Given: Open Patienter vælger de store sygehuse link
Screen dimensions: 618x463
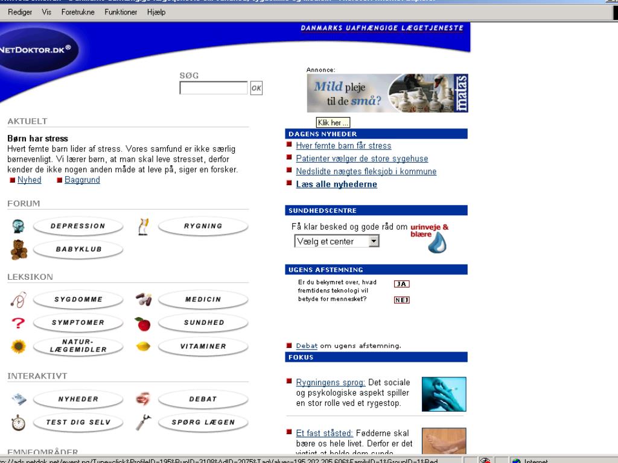Looking at the screenshot, I should (x=362, y=159).
